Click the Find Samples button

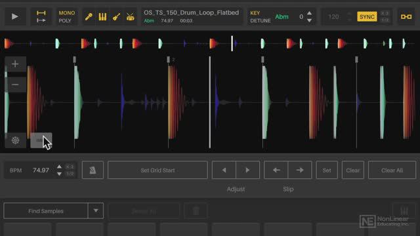pyautogui.click(x=46, y=211)
